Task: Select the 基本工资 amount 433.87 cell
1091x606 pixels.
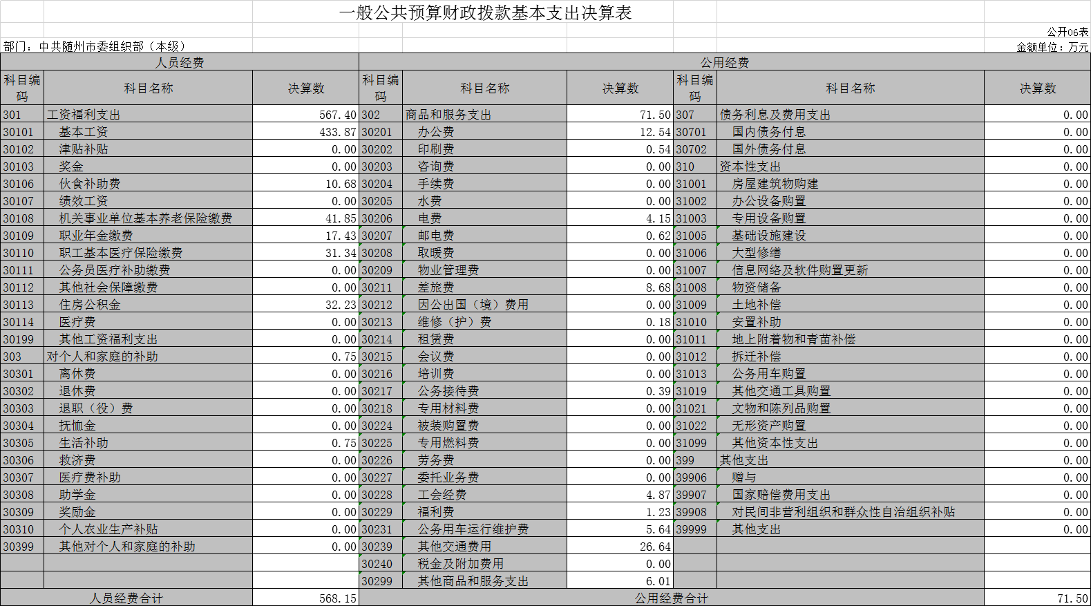Action: pos(305,132)
